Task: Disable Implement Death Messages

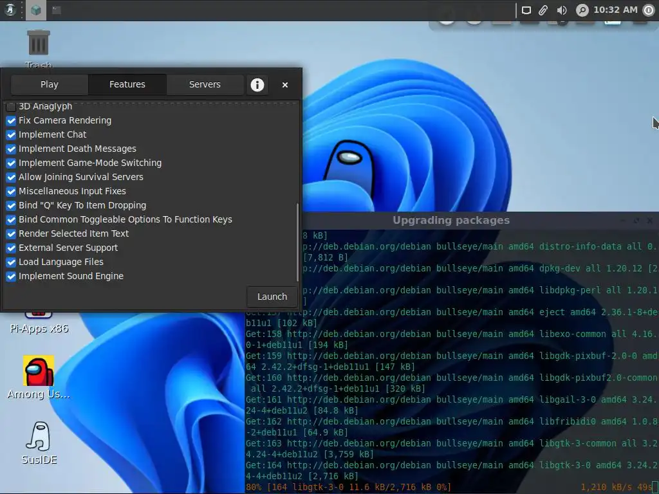Action: point(11,149)
